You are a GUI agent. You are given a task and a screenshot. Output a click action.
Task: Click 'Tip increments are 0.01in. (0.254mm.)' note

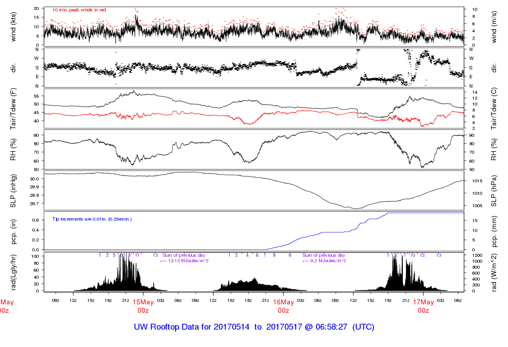click(x=92, y=219)
